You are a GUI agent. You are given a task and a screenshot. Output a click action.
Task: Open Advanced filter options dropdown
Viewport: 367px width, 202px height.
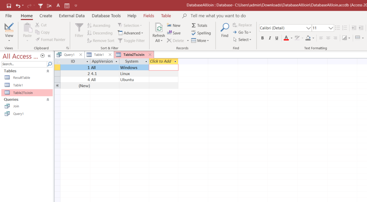(130, 33)
